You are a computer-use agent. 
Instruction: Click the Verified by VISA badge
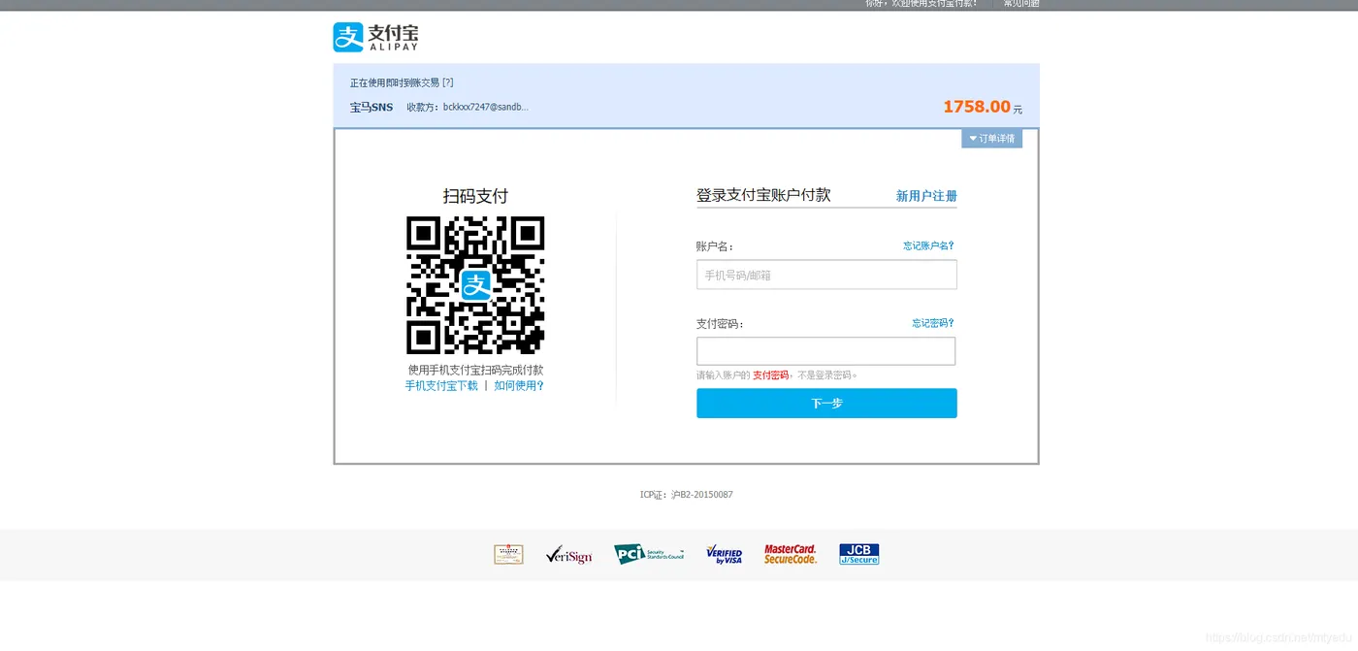point(724,554)
